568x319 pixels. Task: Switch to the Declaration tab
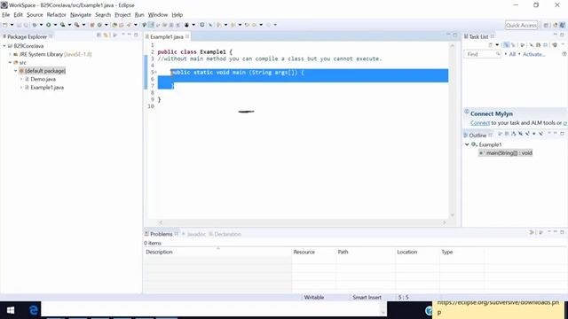coord(225,234)
